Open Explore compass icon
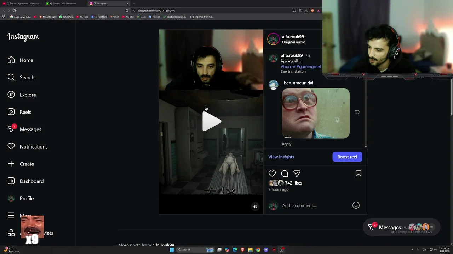Screen dimensions: 453x254 click(11, 95)
